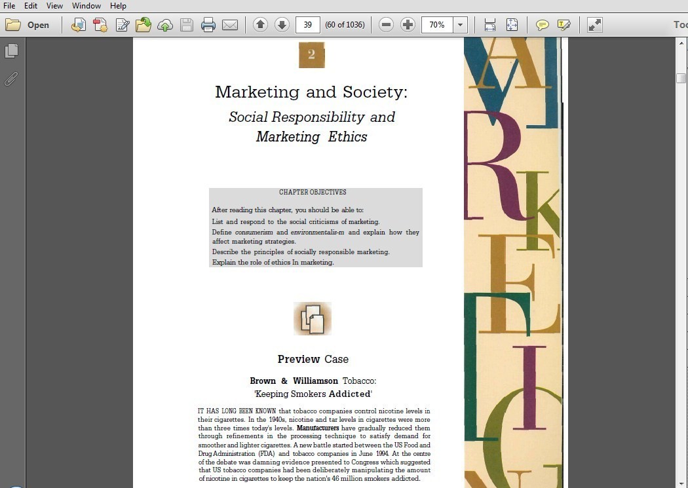Click the zoom in plus button
The height and width of the screenshot is (488, 688).
coord(408,24)
